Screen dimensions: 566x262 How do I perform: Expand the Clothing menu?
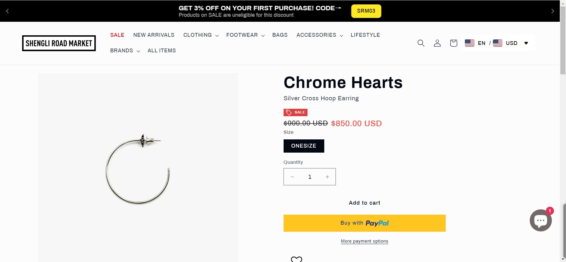click(x=201, y=35)
